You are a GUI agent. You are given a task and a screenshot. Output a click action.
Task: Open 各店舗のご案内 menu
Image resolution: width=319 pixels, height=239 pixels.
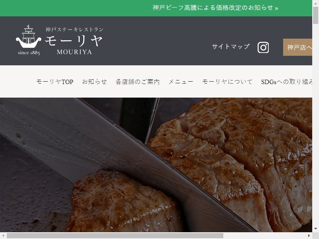pyautogui.click(x=138, y=82)
